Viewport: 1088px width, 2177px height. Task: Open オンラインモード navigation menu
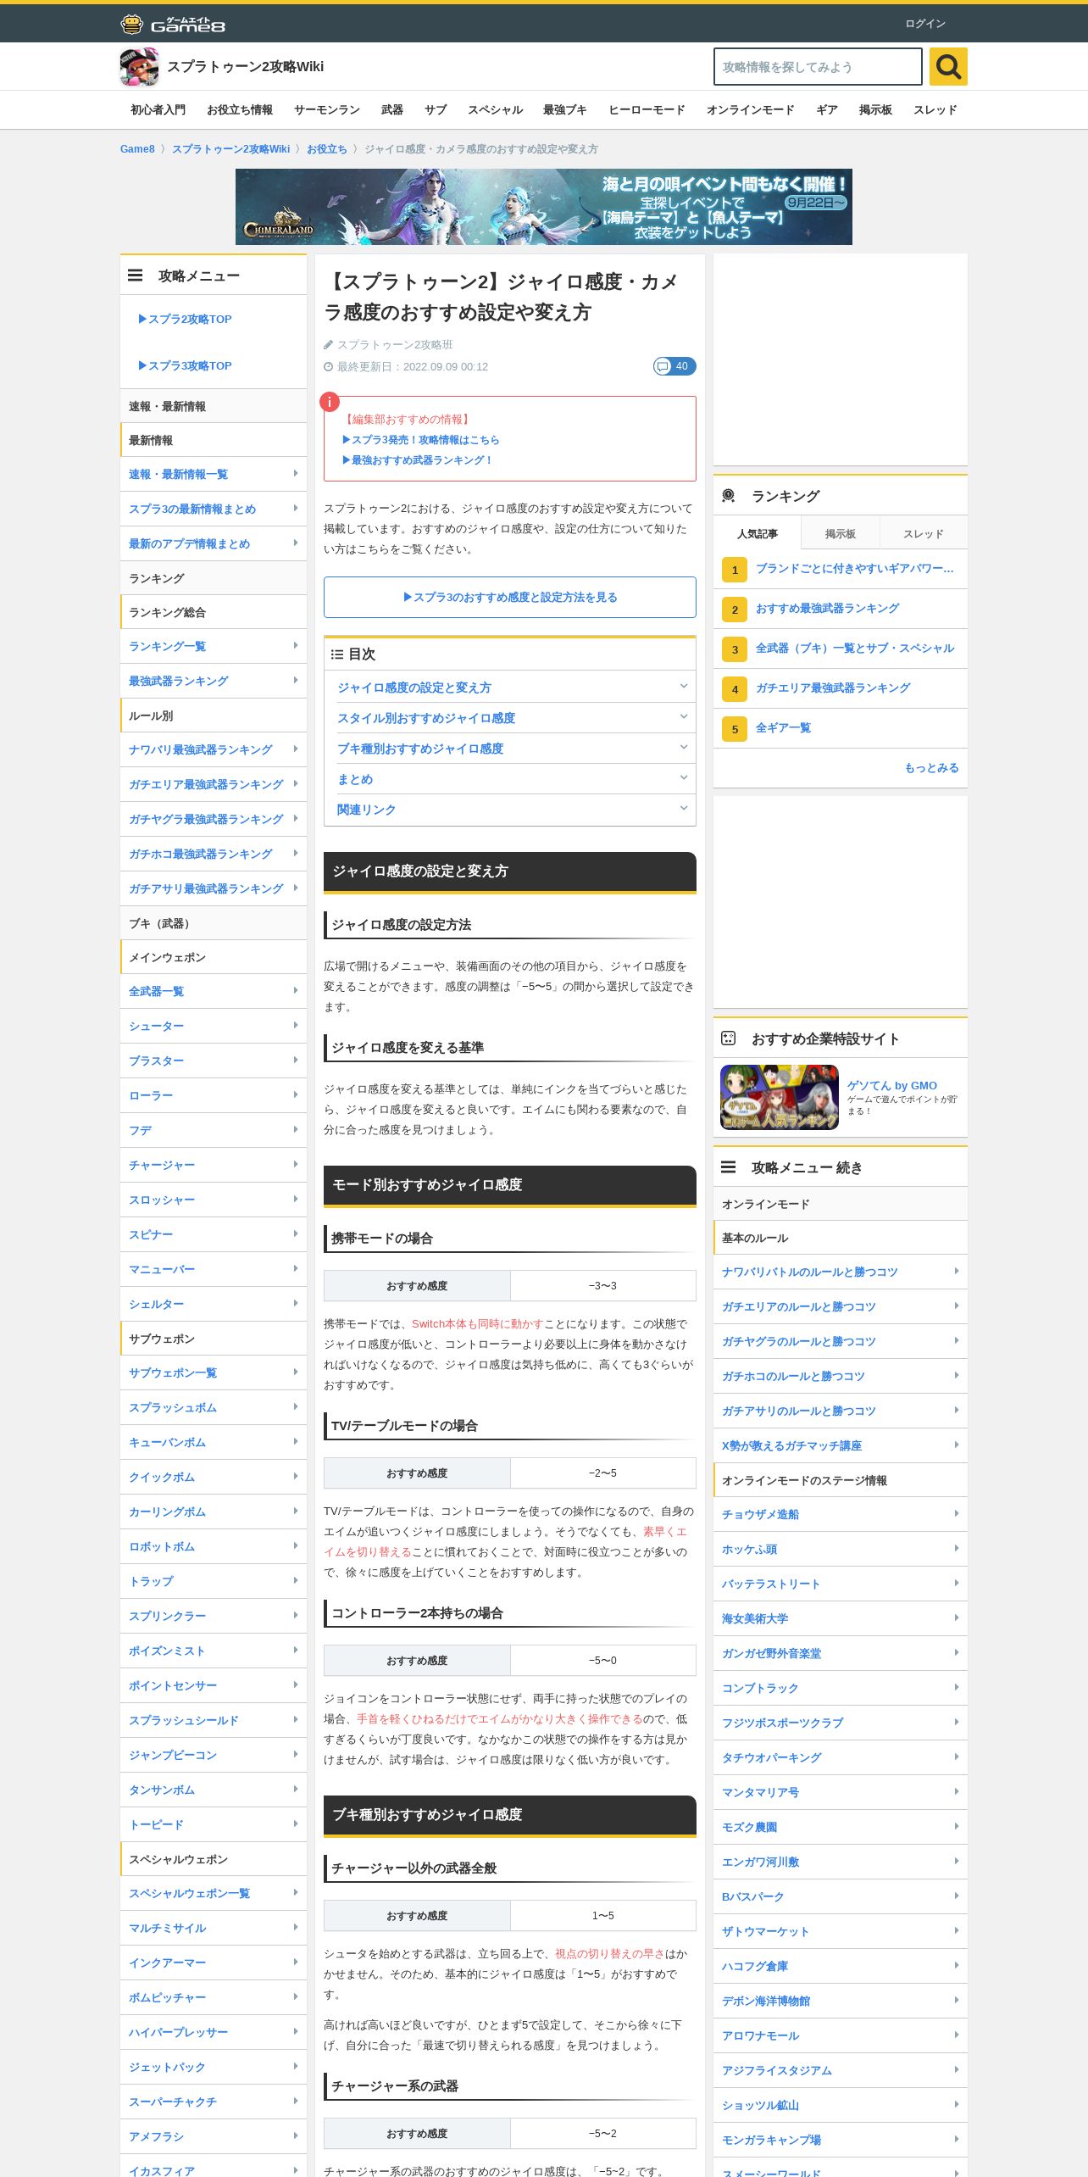click(751, 110)
